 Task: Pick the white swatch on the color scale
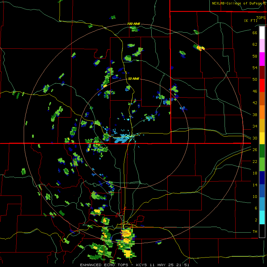262,33
